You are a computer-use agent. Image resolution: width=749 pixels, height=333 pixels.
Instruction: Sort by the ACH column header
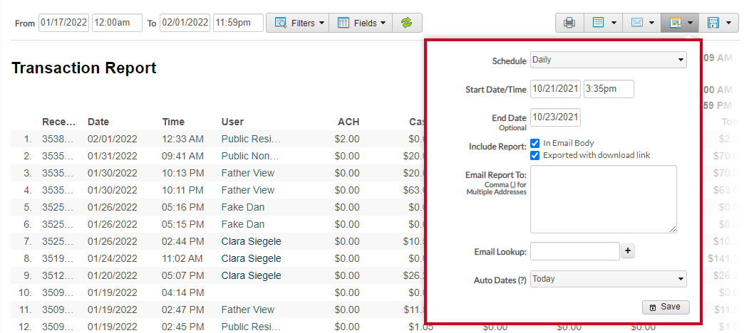(348, 122)
